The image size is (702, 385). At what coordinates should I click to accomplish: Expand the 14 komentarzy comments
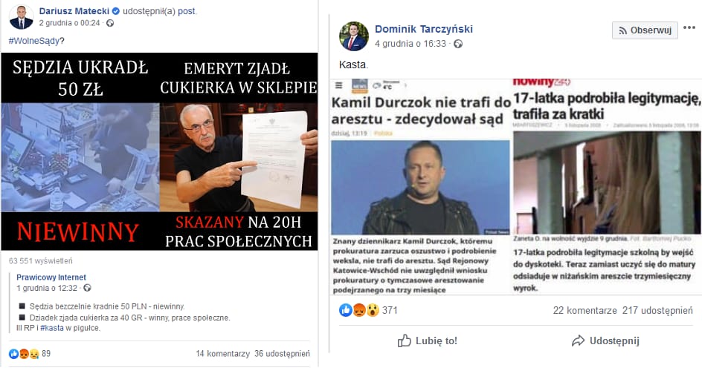(222, 354)
